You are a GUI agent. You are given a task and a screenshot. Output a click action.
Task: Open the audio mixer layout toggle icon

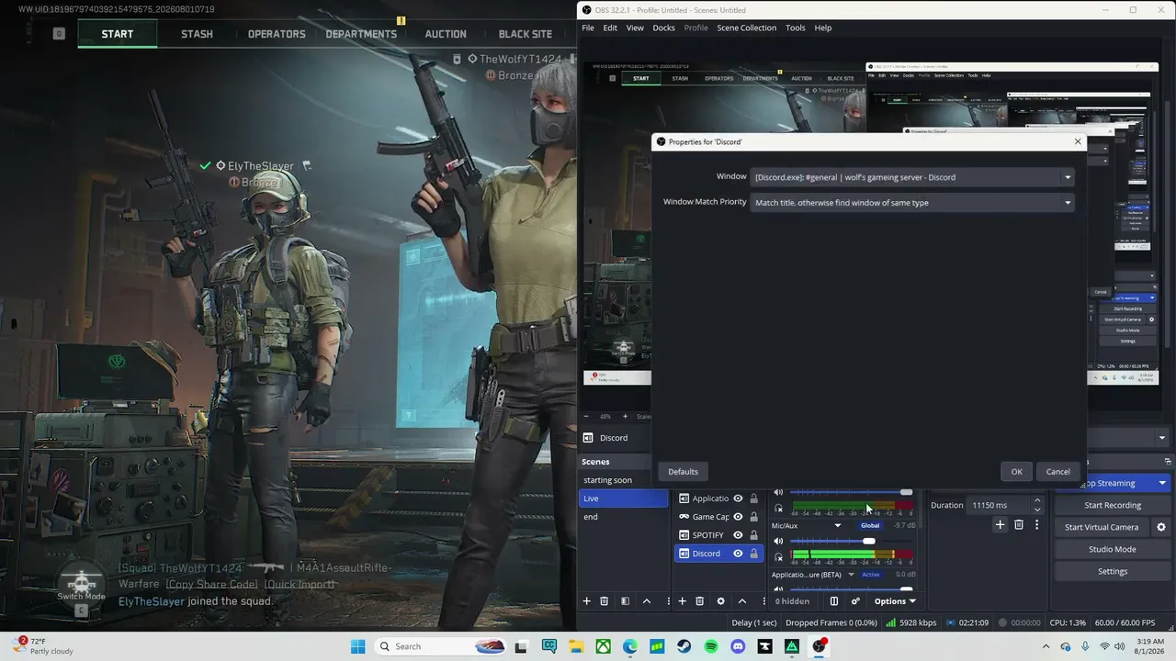834,601
